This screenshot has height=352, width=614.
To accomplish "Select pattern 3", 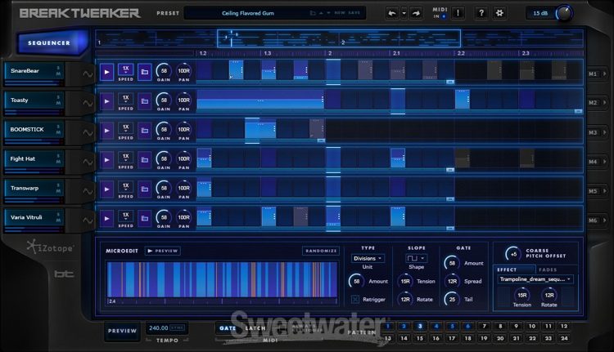I will click(420, 326).
